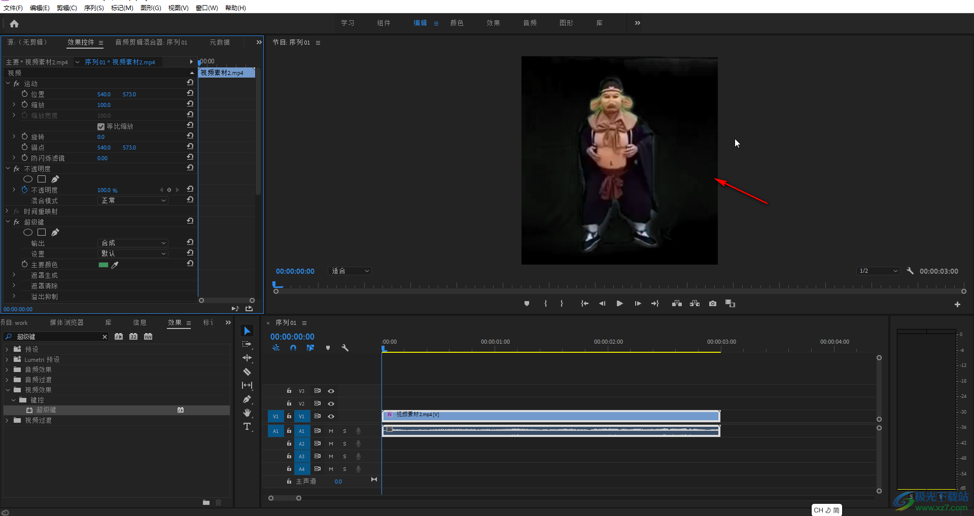Open Ultra Key Output dropdown
Viewport: 974px width, 516px height.
132,243
